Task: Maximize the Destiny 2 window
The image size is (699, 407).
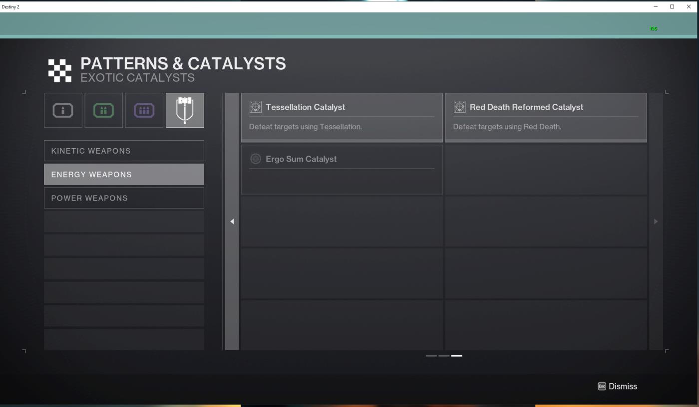Action: pos(672,6)
